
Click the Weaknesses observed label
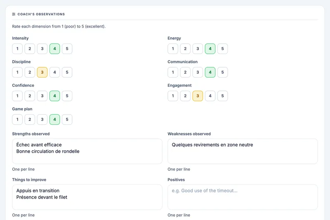point(189,134)
